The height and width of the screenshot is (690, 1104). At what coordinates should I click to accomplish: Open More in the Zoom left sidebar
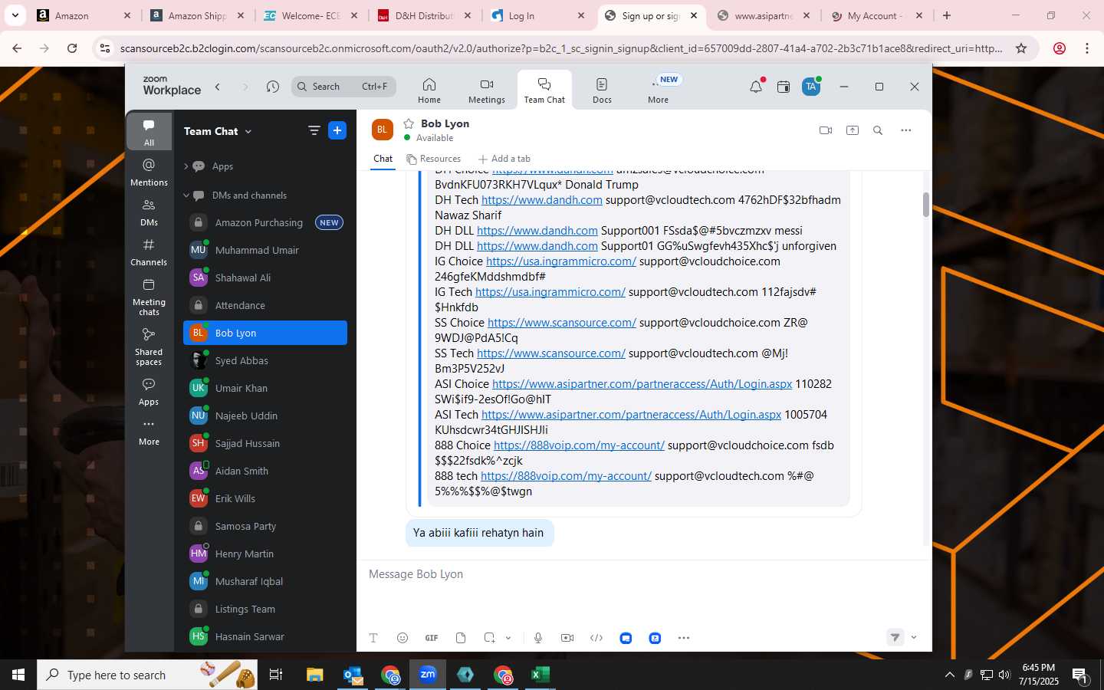click(x=149, y=432)
